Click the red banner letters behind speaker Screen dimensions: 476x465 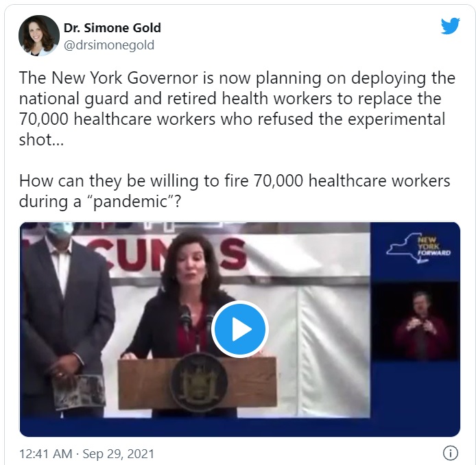pyautogui.click(x=170, y=254)
